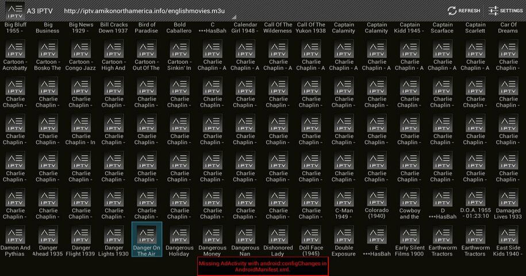Open Dangerous Holiday channel icon
This screenshot has width=526, height=276.
coord(179,235)
